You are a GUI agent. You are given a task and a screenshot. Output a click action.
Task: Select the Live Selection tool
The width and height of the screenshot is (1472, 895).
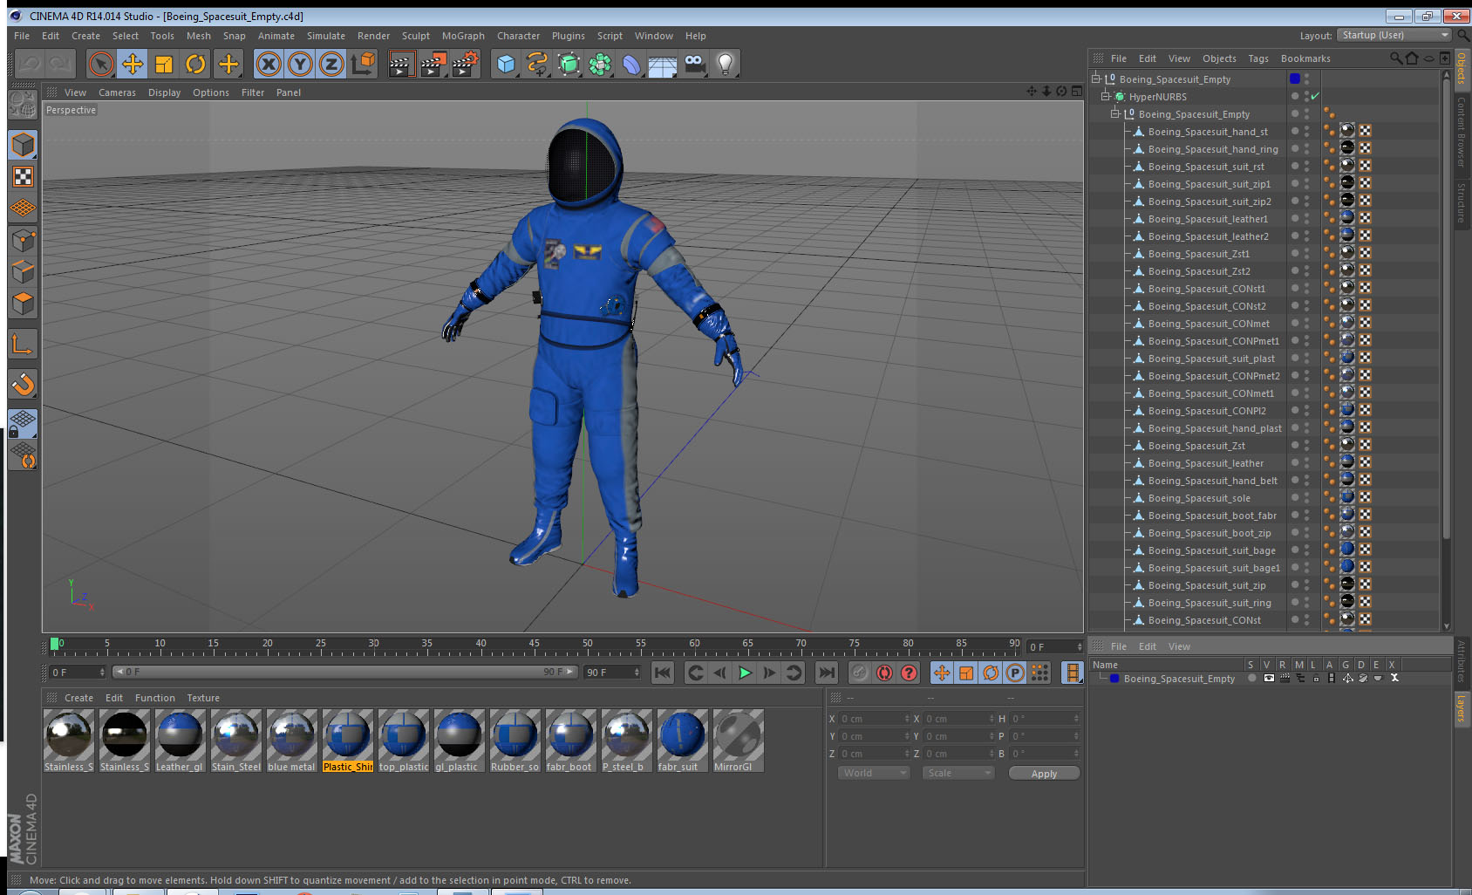pyautogui.click(x=101, y=64)
